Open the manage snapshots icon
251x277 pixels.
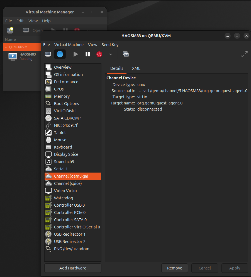point(126,54)
